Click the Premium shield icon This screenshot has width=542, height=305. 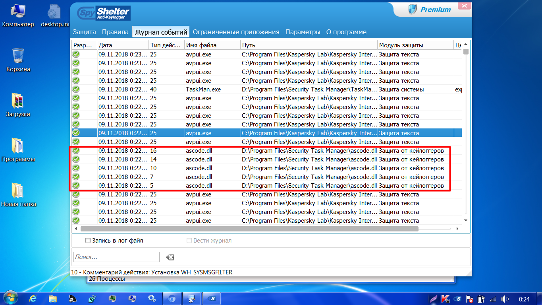pos(412,10)
